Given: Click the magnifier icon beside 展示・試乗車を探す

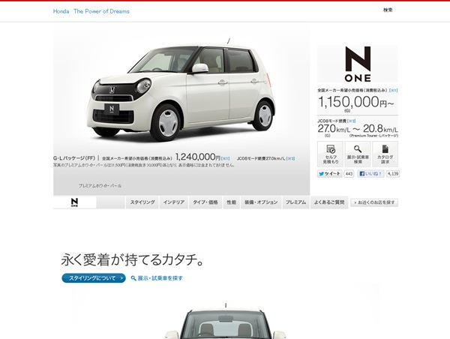Looking at the screenshot, I should point(133,278).
